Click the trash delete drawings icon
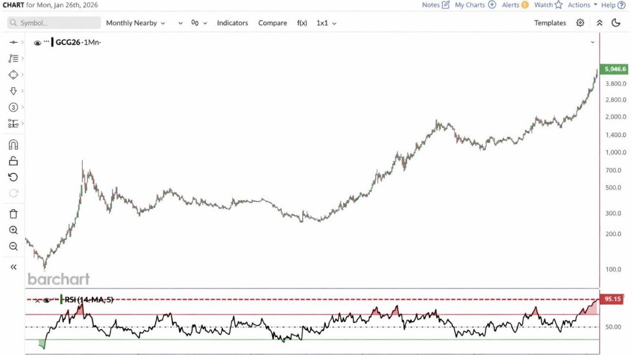The height and width of the screenshot is (355, 632). 13,214
